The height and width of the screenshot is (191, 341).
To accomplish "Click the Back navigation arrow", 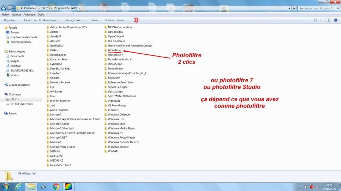I will 3,8.
